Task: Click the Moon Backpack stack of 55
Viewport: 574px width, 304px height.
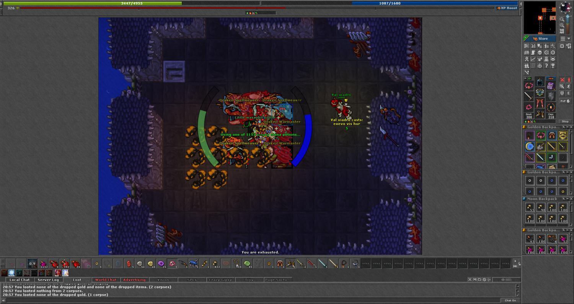Action: tap(530, 207)
